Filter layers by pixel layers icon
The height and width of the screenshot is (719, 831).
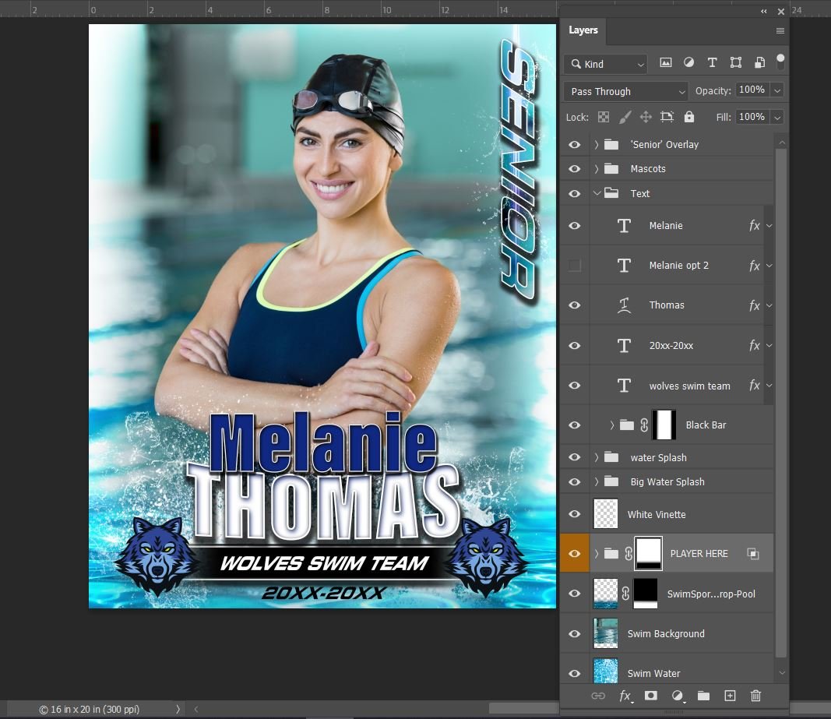[665, 62]
